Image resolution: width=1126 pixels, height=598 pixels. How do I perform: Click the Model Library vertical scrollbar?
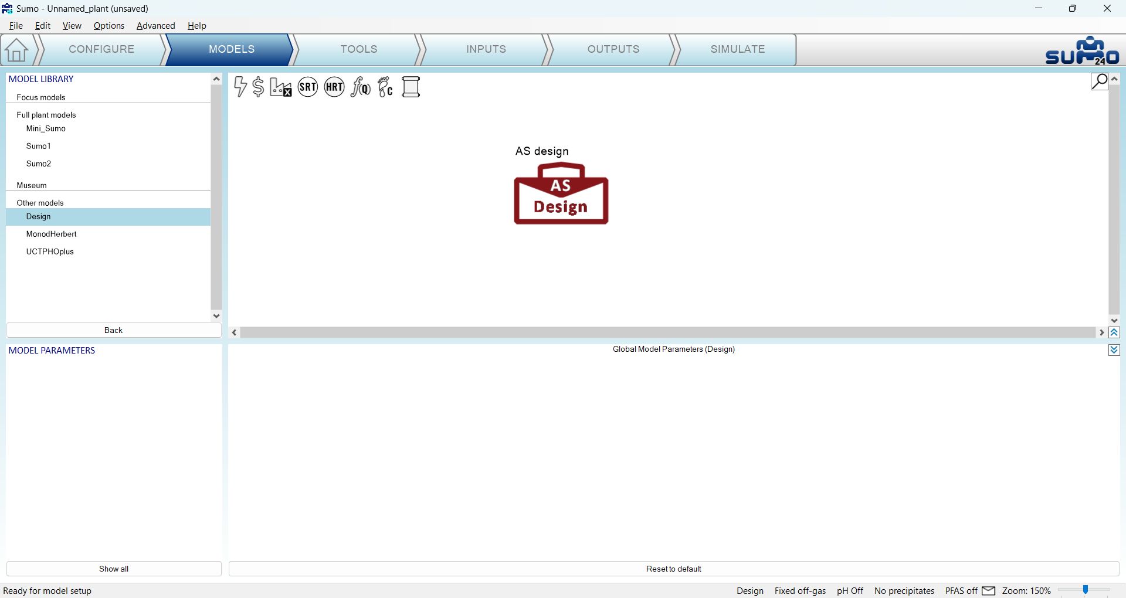pos(216,197)
